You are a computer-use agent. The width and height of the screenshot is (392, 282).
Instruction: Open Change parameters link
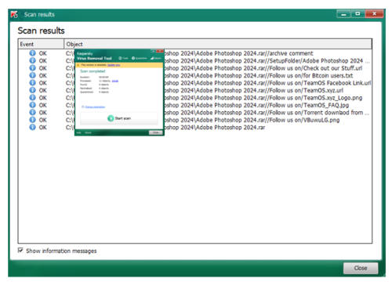[x=95, y=107]
